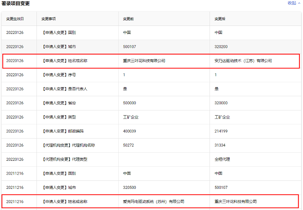Click the 【申请人变更】是否代表人 cell

coord(64,89)
